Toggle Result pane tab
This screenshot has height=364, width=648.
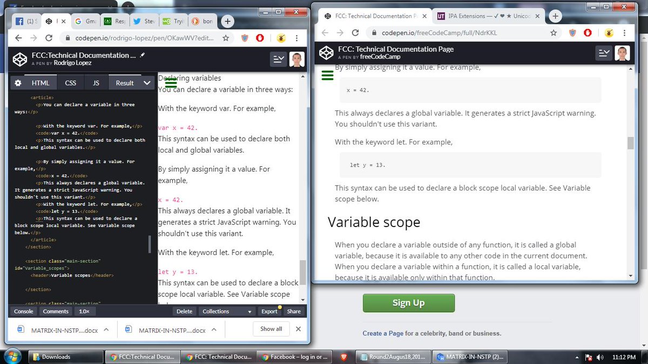(x=125, y=83)
